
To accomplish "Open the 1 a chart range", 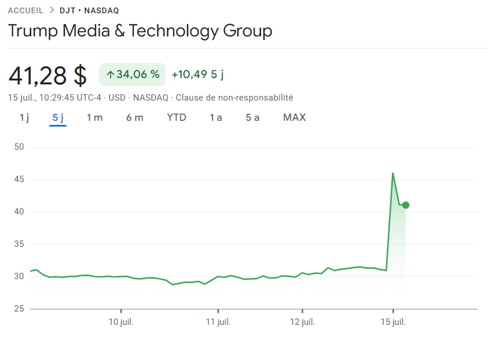I will coord(216,117).
